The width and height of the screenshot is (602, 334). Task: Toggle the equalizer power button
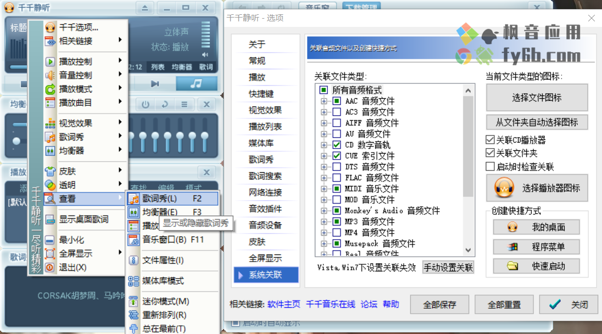(x=145, y=104)
